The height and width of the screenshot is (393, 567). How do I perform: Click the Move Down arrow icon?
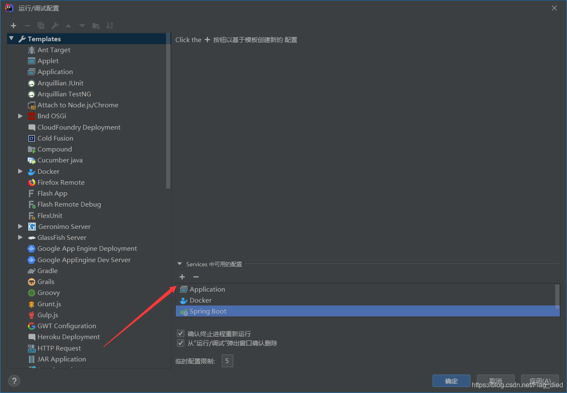tap(82, 26)
